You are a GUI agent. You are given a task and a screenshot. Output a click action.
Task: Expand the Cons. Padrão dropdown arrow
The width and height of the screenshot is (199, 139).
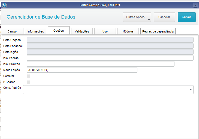coord(191,90)
